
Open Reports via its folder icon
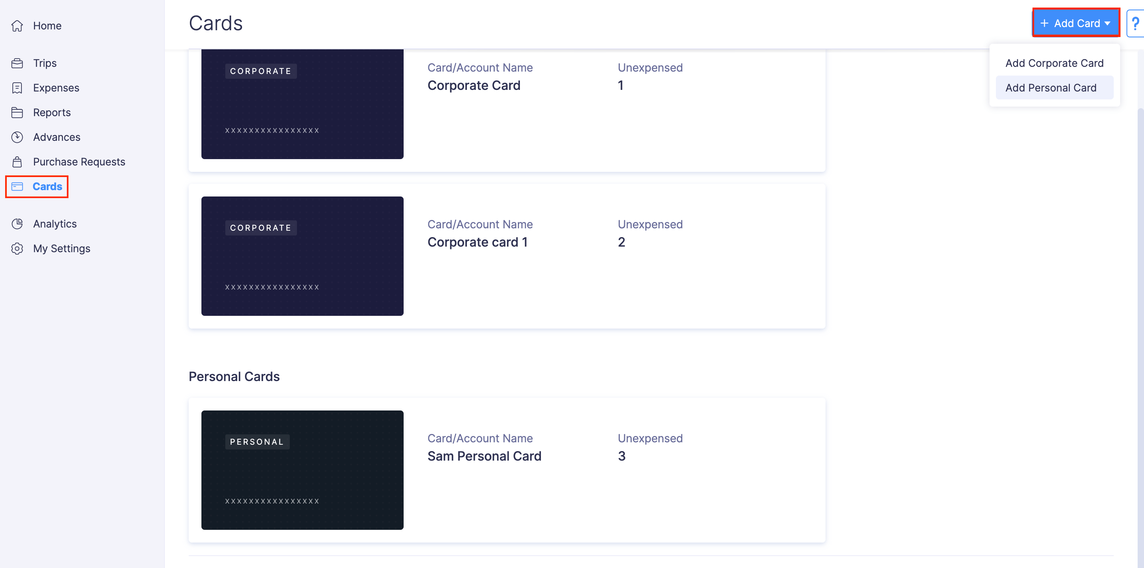17,112
